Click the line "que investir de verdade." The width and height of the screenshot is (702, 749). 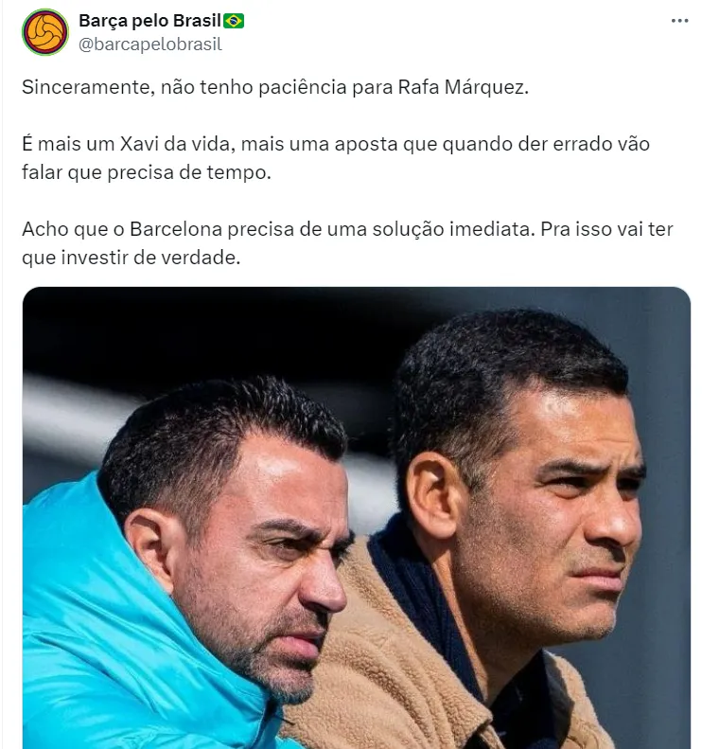[x=132, y=258]
